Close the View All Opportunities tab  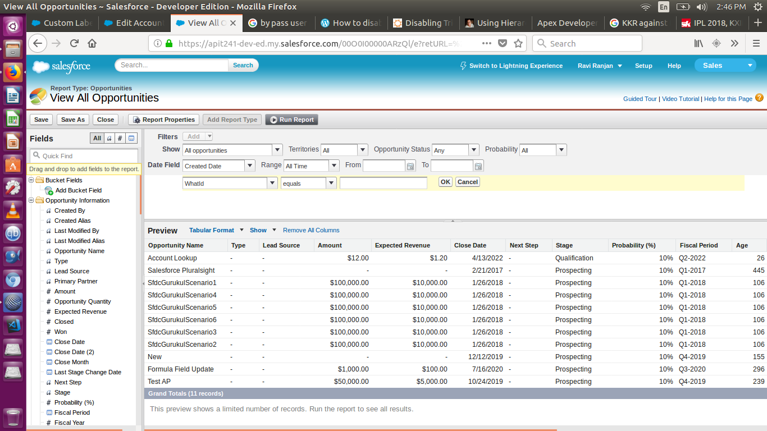pyautogui.click(x=234, y=23)
